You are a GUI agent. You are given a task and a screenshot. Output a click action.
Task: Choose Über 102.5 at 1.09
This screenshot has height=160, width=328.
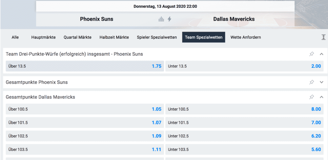(85, 136)
